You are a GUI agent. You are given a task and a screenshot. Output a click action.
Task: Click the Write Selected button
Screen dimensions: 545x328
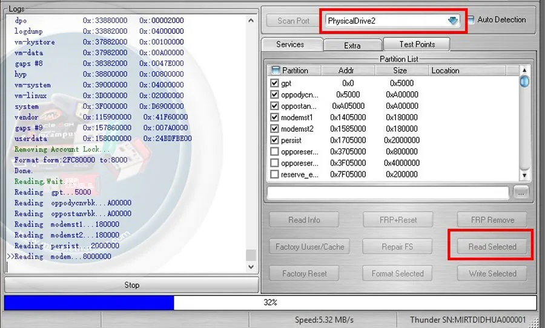point(492,274)
